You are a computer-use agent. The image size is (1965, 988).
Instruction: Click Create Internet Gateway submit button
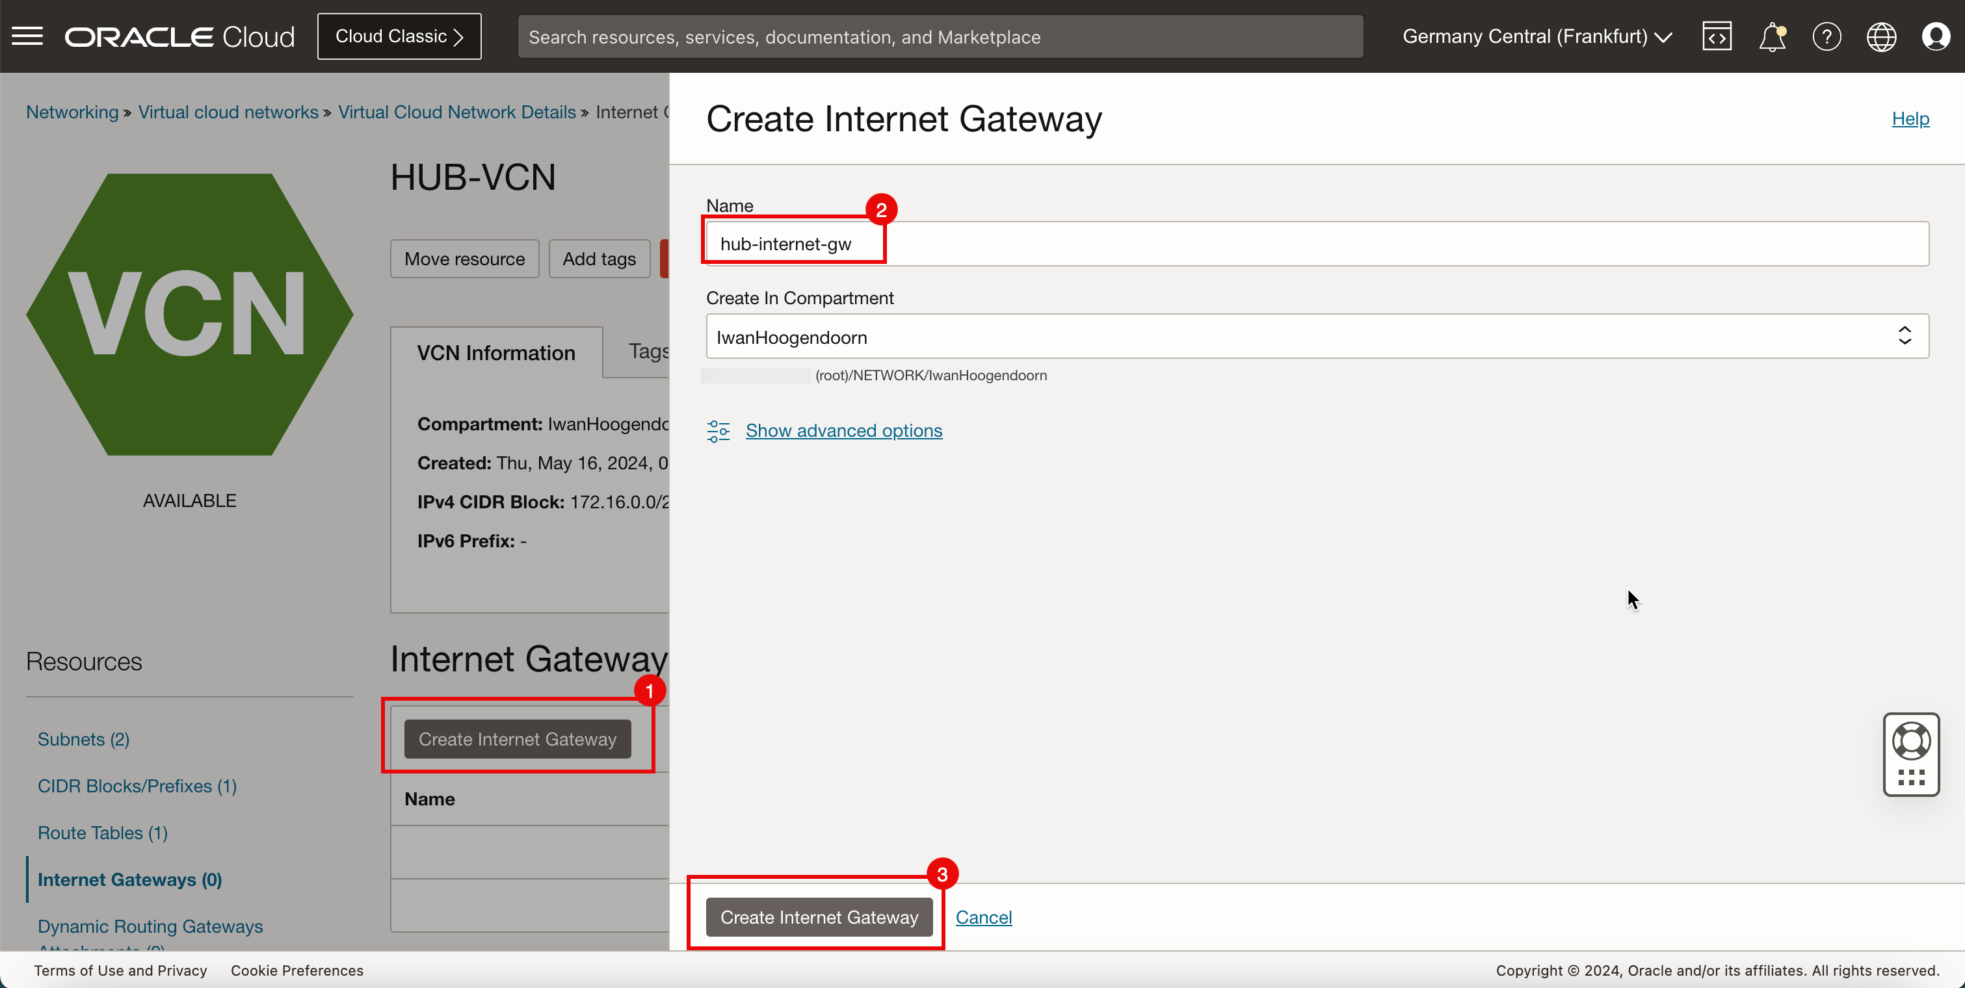click(x=819, y=916)
